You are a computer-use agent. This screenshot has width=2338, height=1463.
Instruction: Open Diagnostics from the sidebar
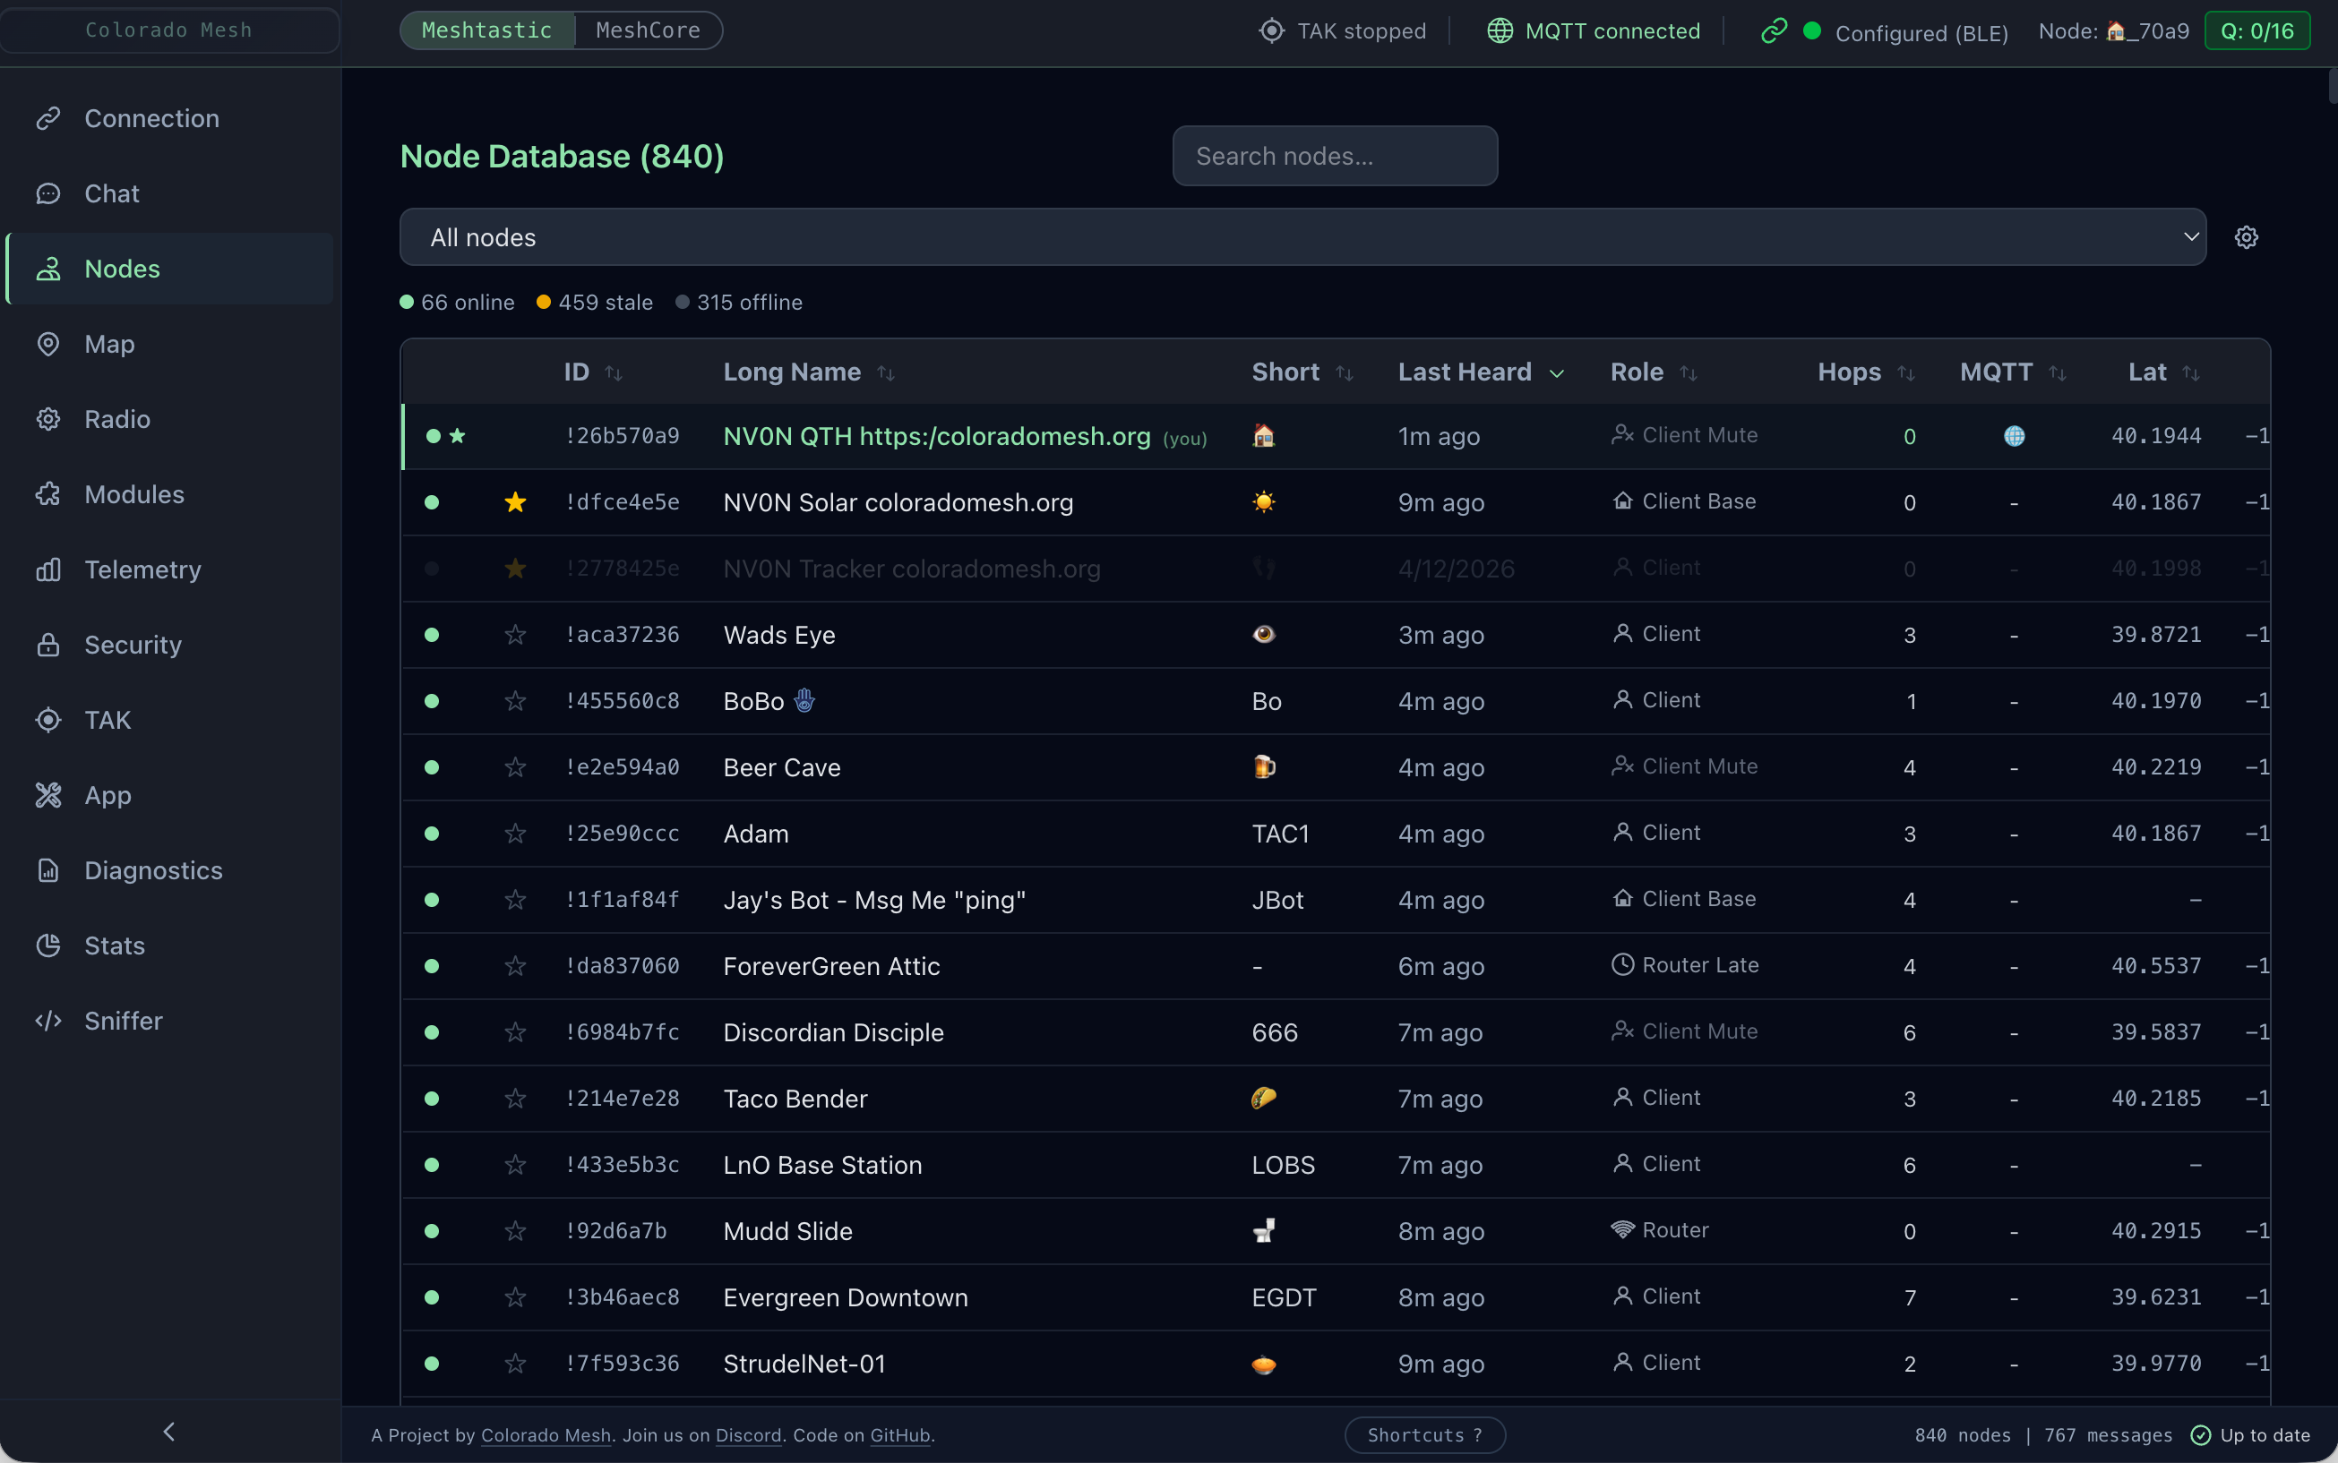click(169, 871)
